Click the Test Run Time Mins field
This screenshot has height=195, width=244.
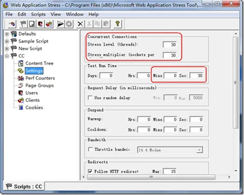[x=170, y=75]
